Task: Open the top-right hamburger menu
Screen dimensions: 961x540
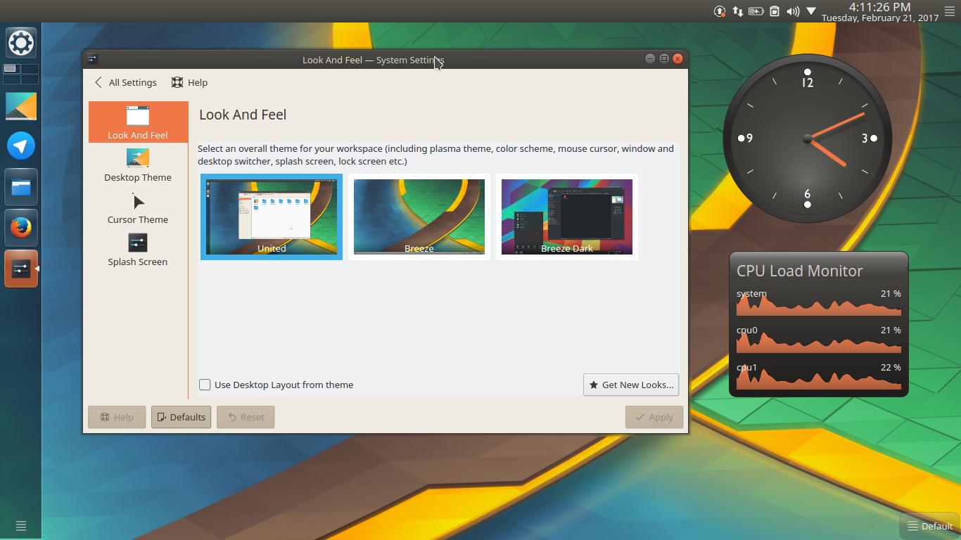Action: pos(949,11)
